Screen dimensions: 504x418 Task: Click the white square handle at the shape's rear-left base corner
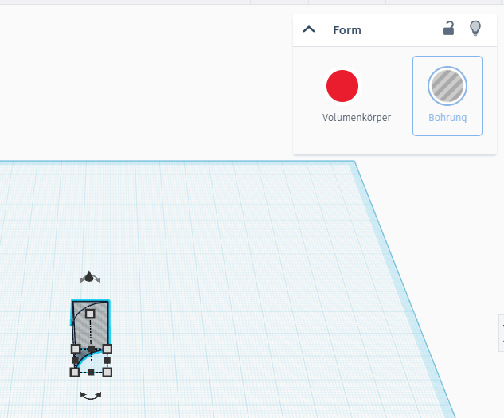[76, 349]
